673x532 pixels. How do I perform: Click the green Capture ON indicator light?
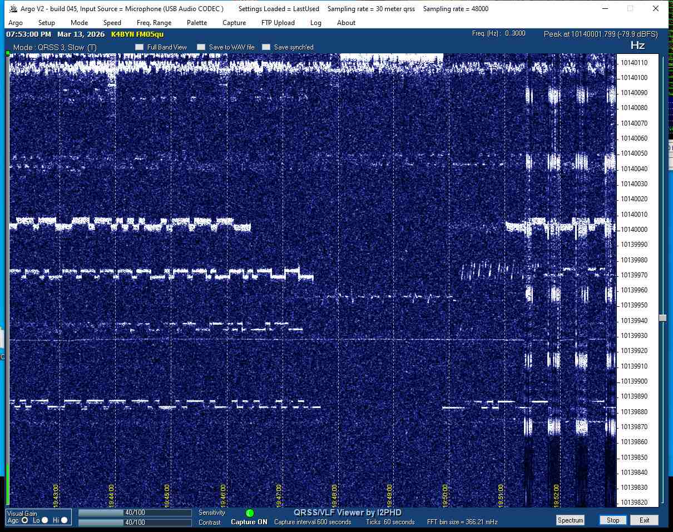click(250, 513)
